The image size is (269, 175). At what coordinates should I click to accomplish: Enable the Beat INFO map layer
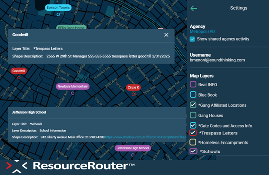pyautogui.click(x=193, y=84)
